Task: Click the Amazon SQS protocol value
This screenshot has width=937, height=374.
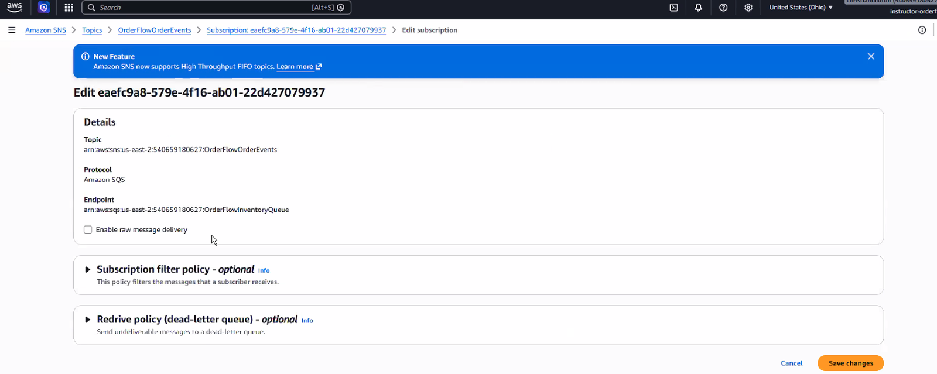Action: pos(104,180)
